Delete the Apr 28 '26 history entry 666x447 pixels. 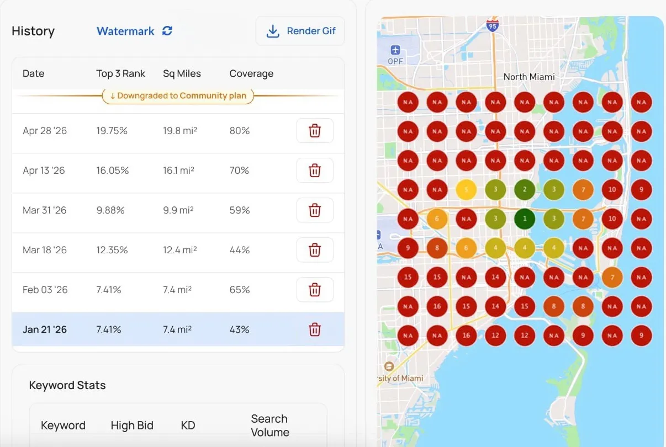[315, 131]
